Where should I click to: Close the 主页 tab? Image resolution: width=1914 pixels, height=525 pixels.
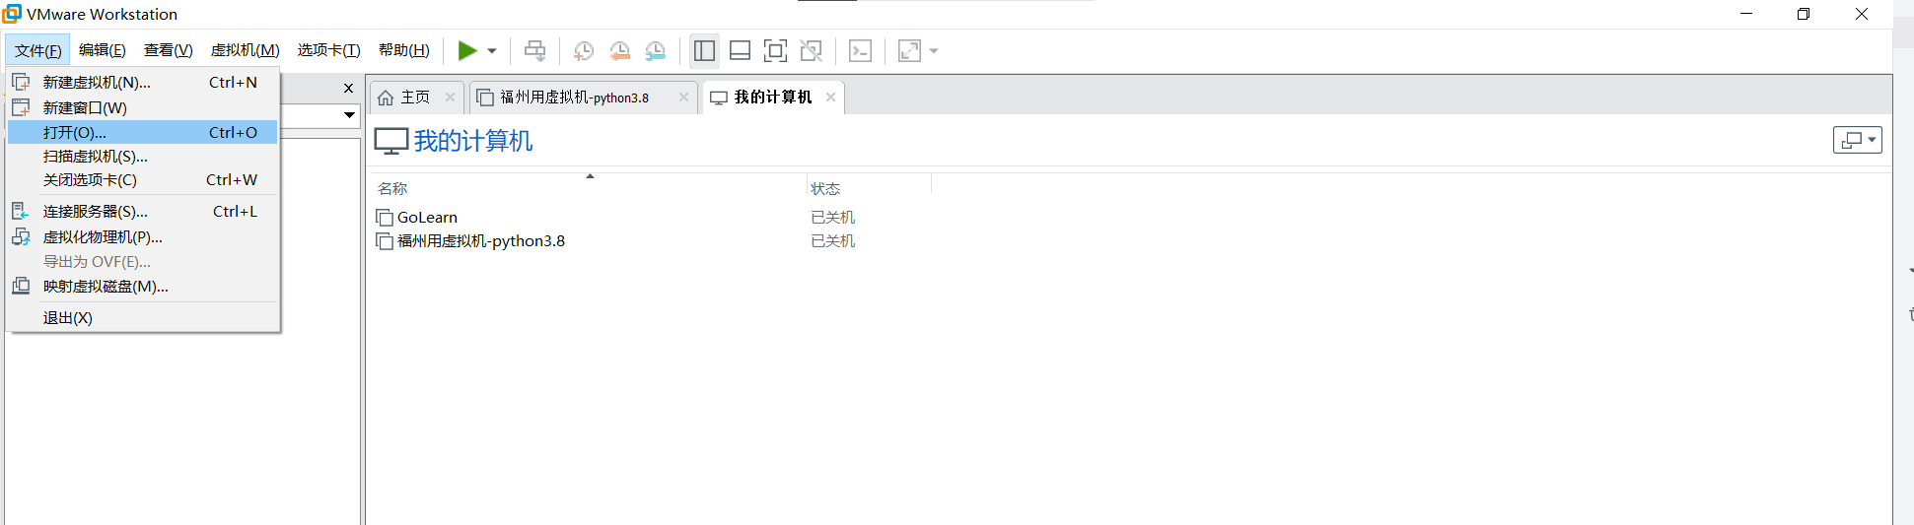point(450,97)
